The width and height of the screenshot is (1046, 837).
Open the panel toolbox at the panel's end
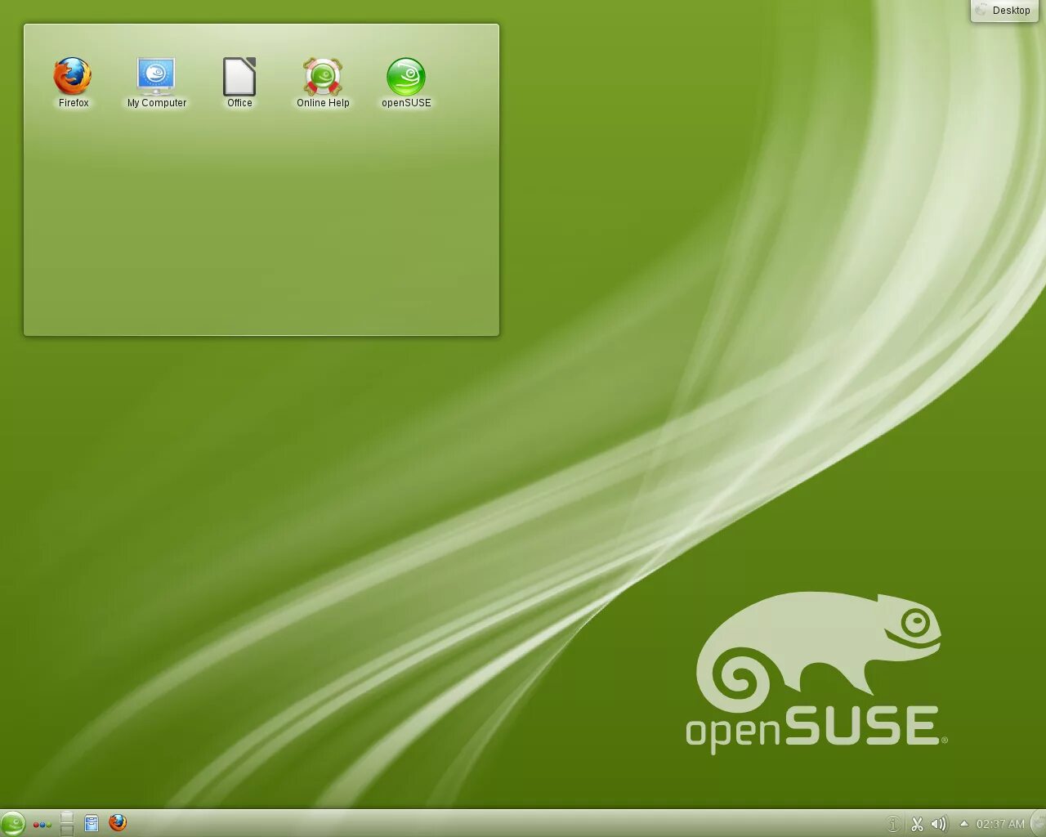[x=1038, y=824]
